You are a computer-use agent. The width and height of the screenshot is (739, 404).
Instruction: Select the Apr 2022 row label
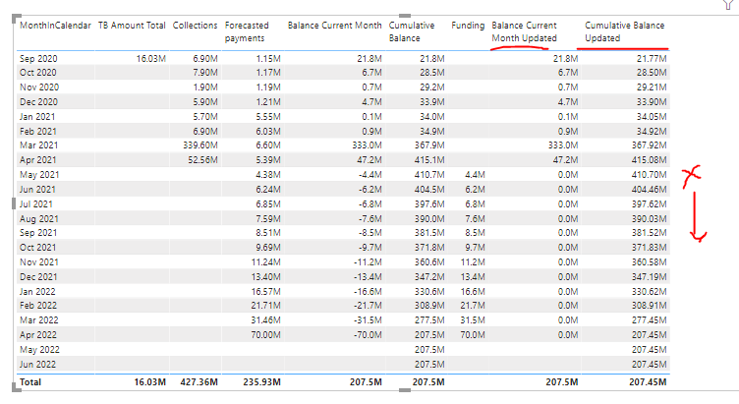[38, 335]
